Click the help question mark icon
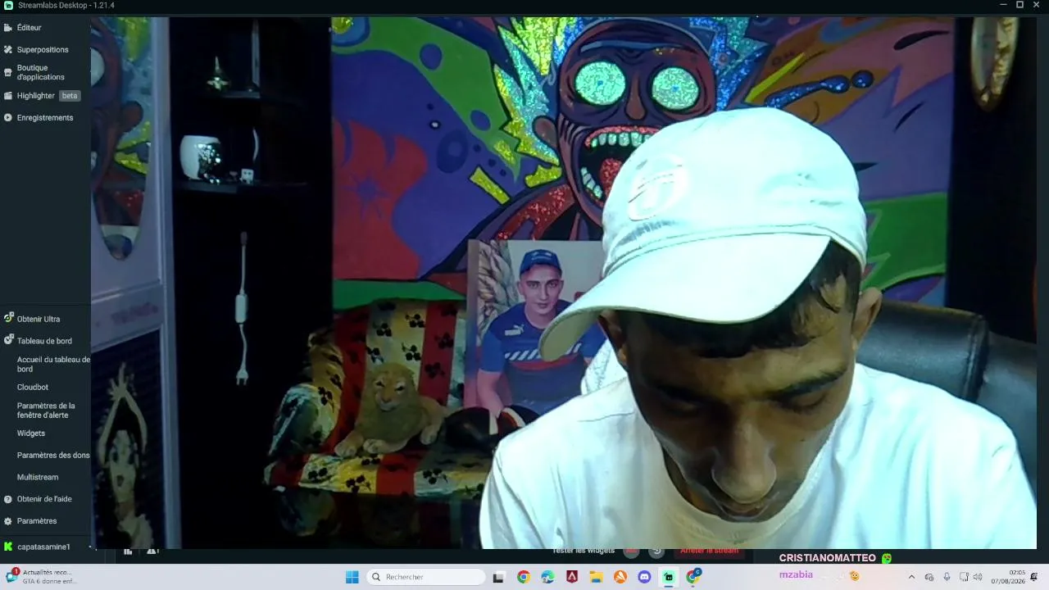The height and width of the screenshot is (590, 1049). coord(8,499)
